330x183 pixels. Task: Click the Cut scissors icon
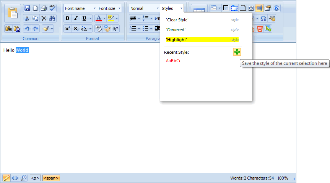(x=27, y=18)
